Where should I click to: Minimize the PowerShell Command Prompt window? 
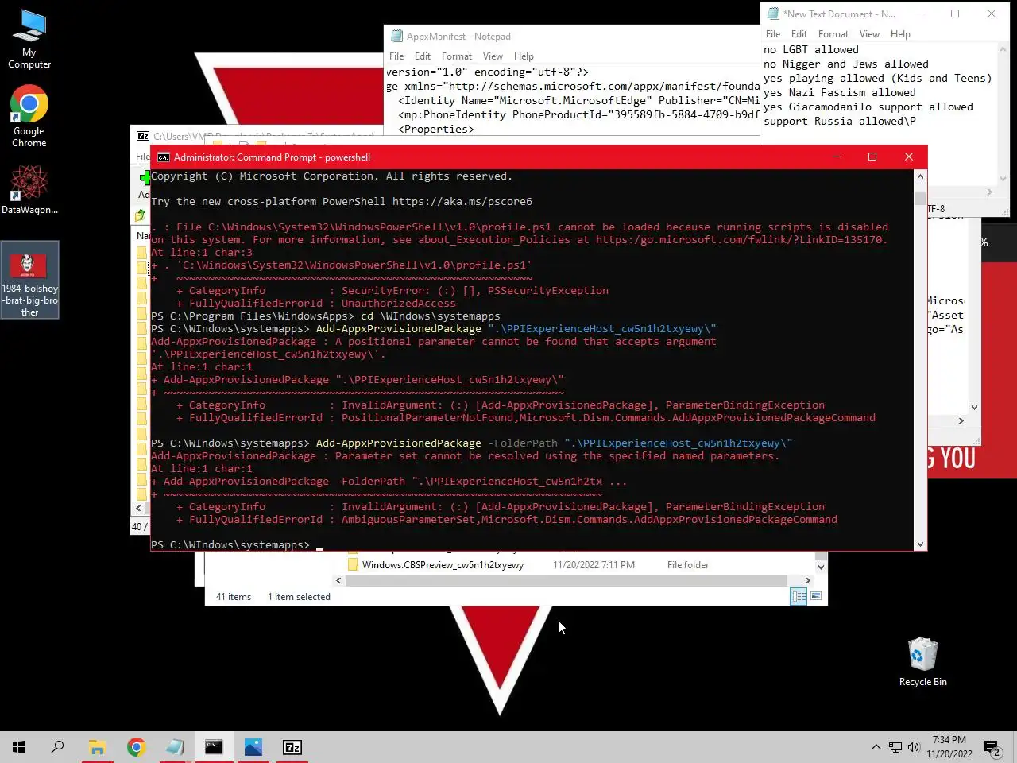[836, 157]
